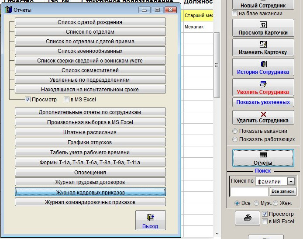
Task: Enable 'в MS Excel' checkbox in Отчеты dialog
Action: [x=66, y=99]
